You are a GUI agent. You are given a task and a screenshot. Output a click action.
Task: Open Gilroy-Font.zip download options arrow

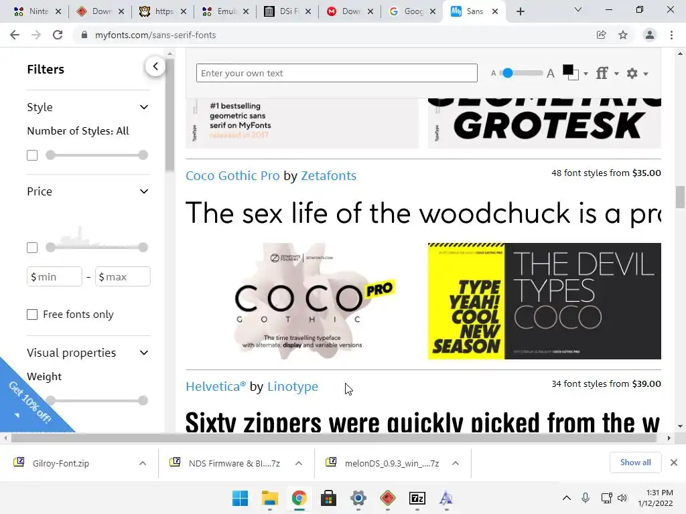coord(143,463)
